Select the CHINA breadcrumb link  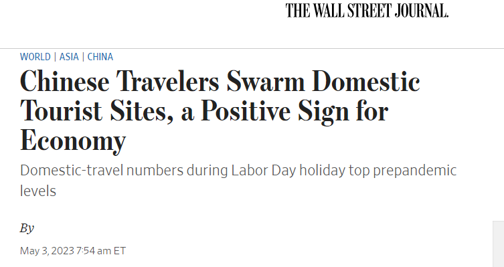click(100, 57)
